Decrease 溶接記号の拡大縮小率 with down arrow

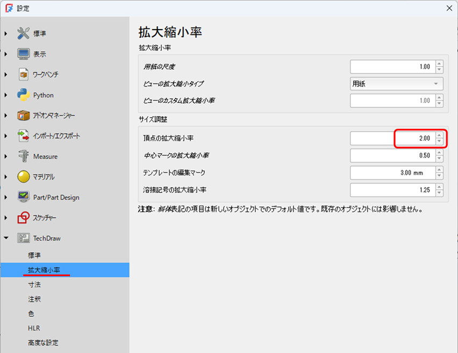pyautogui.click(x=439, y=193)
